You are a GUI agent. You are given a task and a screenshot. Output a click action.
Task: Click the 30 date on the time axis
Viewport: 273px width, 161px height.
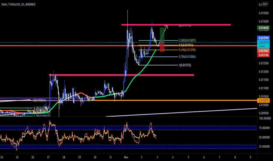(x=95, y=157)
